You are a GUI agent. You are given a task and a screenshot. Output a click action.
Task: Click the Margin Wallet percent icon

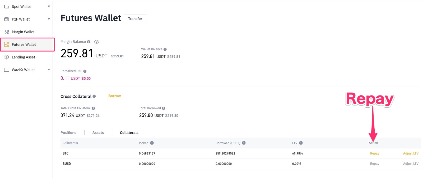coord(7,32)
